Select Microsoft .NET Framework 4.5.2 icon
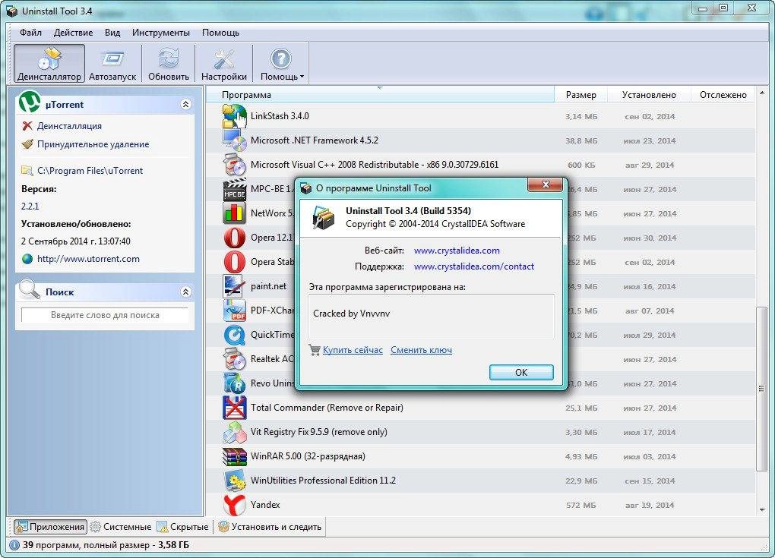 click(234, 140)
